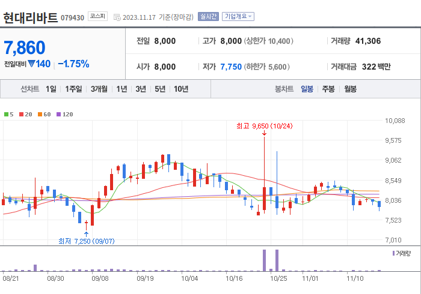The width and height of the screenshot is (421, 294).
Task: Click the 최저 7,250 (09/07) marker
Action: pyautogui.click(x=87, y=241)
